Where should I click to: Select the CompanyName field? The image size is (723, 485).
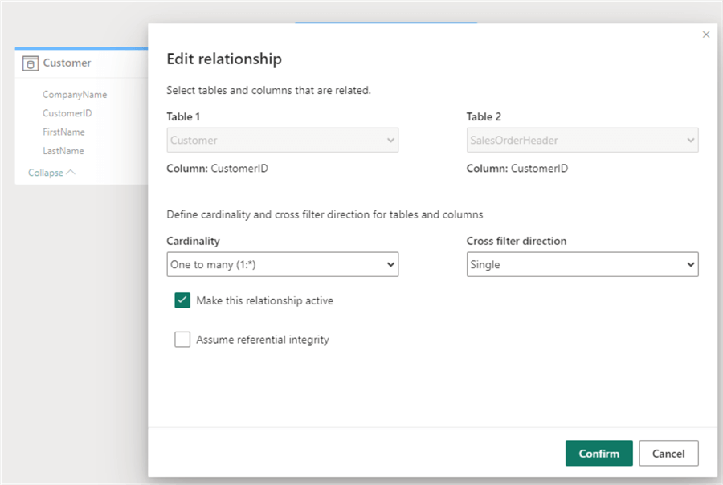point(75,95)
